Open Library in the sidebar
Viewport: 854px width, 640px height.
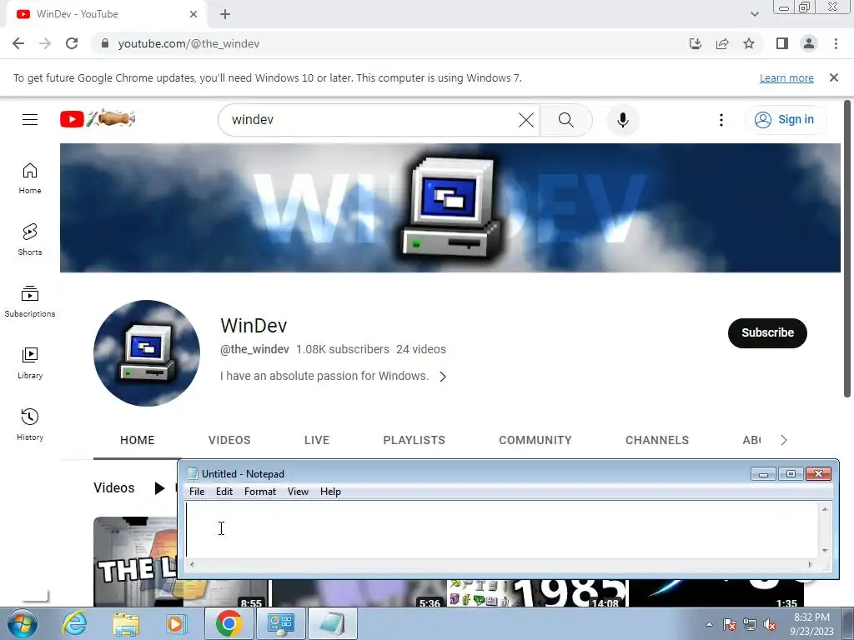click(30, 363)
